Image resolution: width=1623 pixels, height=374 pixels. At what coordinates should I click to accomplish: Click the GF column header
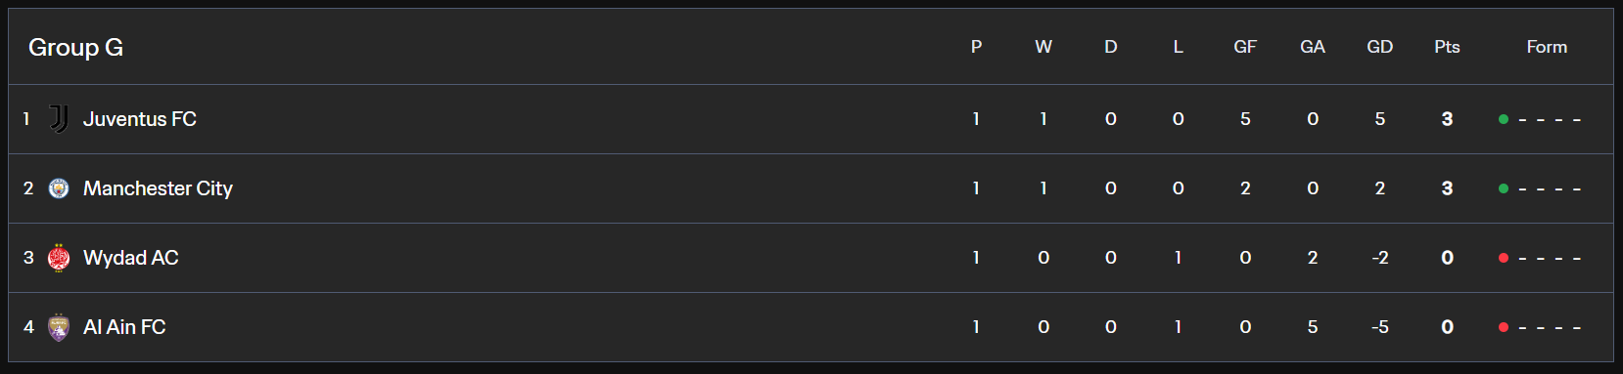1245,47
